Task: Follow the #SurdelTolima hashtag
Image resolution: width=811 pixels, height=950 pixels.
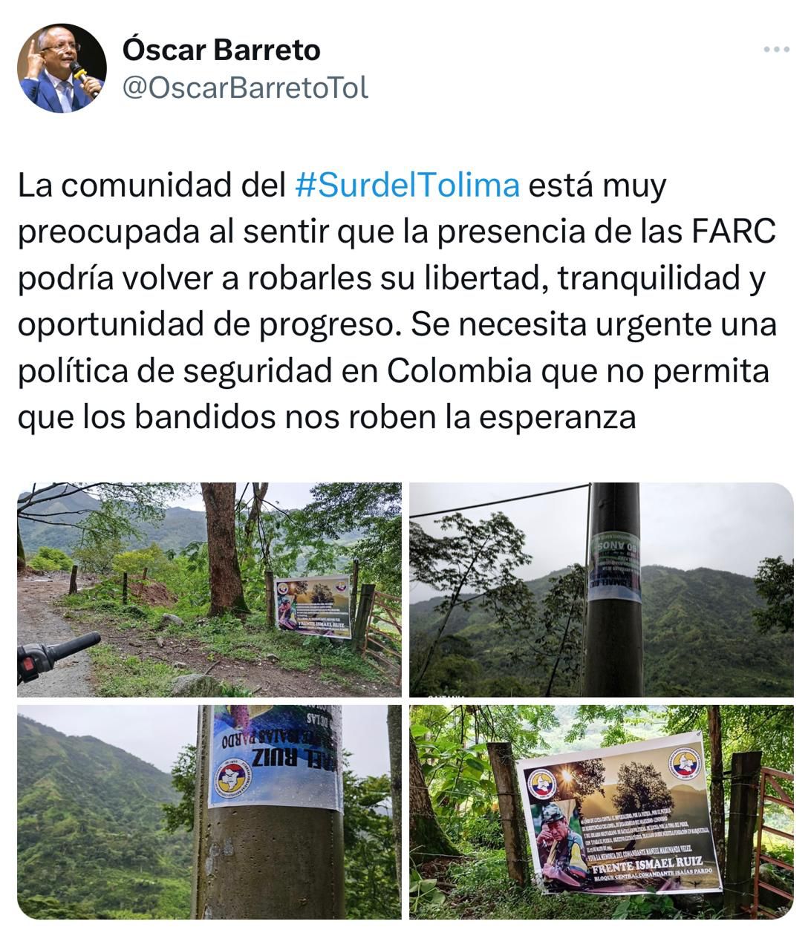Action: (x=407, y=185)
